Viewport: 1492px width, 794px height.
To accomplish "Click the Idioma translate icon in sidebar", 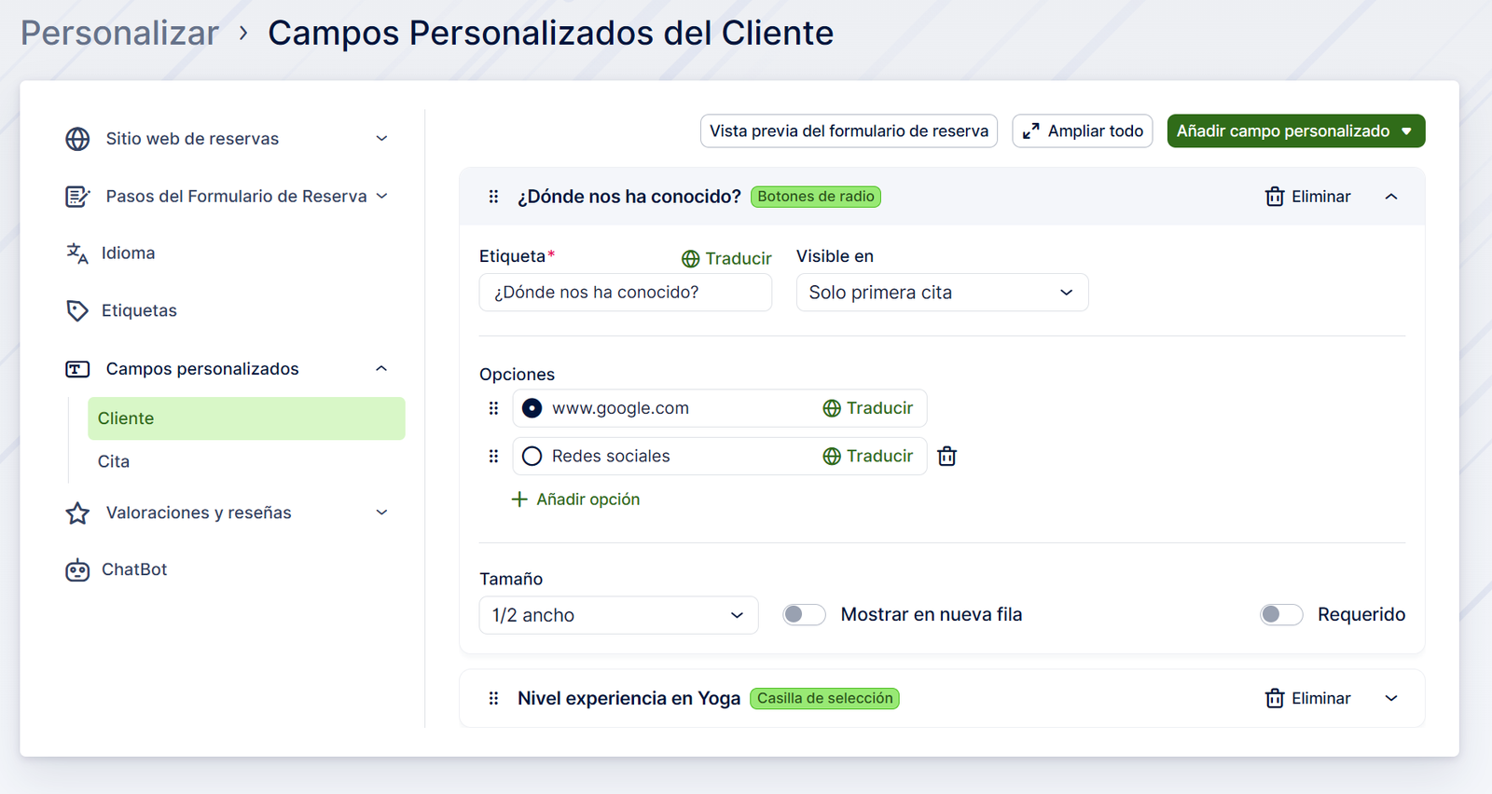I will pos(77,253).
